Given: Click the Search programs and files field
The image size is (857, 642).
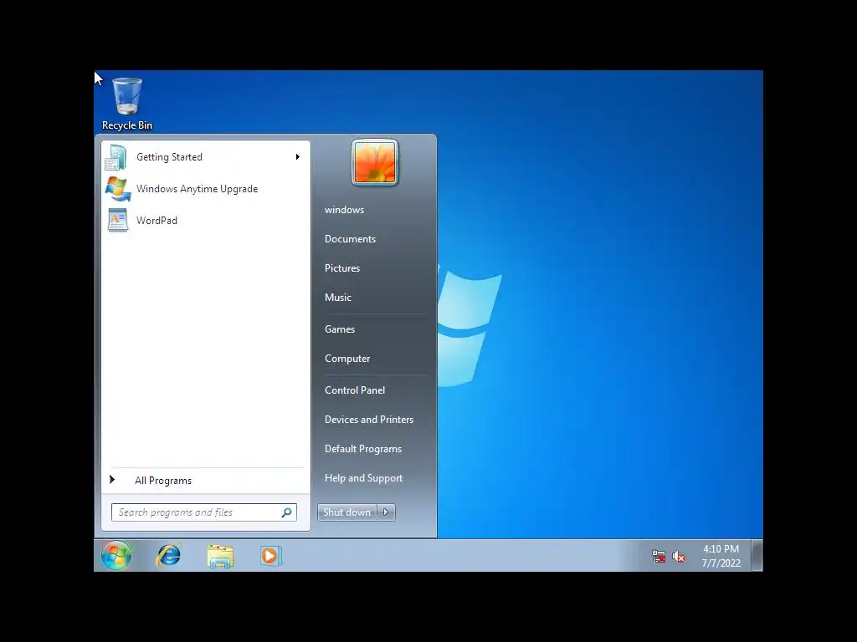Looking at the screenshot, I should pos(204,512).
